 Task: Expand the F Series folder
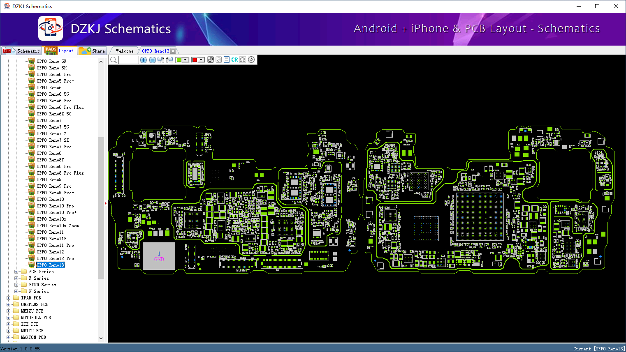16,278
